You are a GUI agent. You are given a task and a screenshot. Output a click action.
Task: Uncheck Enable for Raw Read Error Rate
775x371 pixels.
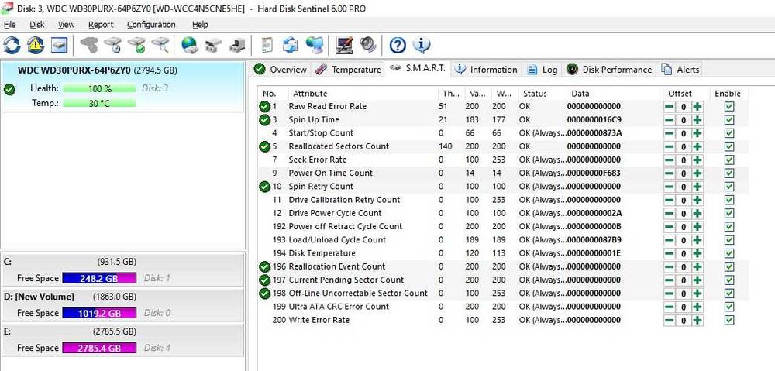[729, 107]
